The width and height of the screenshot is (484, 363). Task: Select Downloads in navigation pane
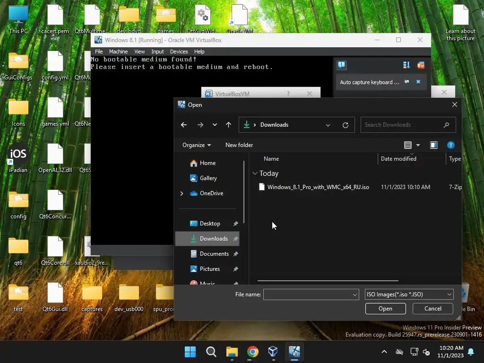(207, 239)
